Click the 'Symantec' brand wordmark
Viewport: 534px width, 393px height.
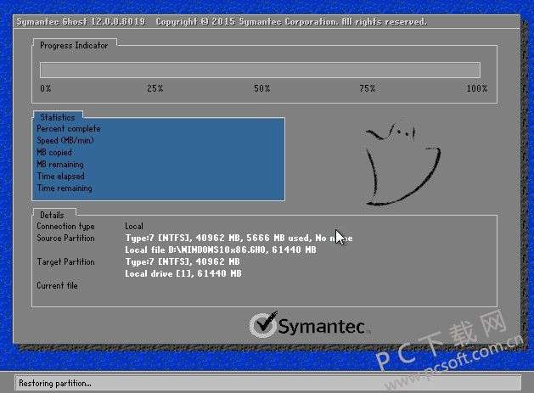click(322, 326)
